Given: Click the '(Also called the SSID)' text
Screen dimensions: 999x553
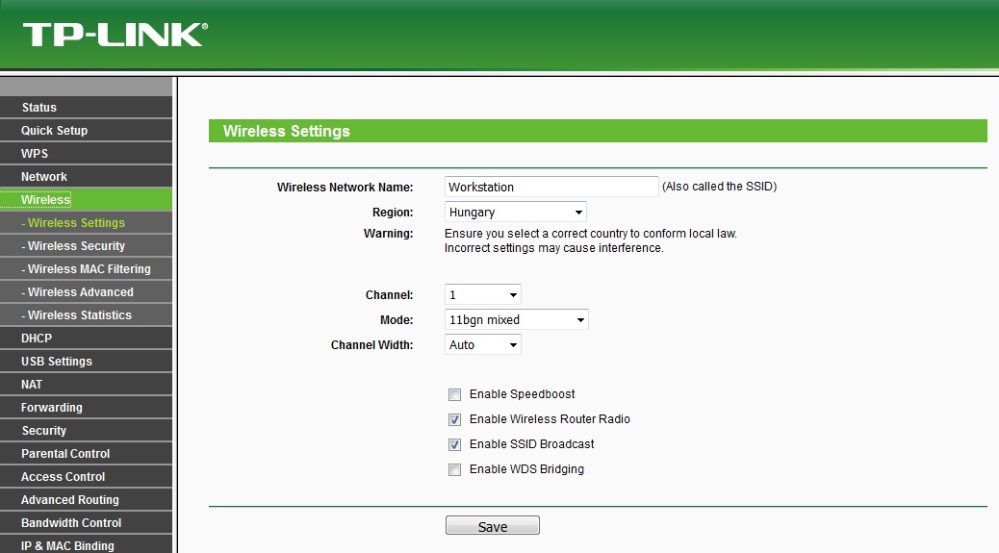Looking at the screenshot, I should click(x=719, y=187).
